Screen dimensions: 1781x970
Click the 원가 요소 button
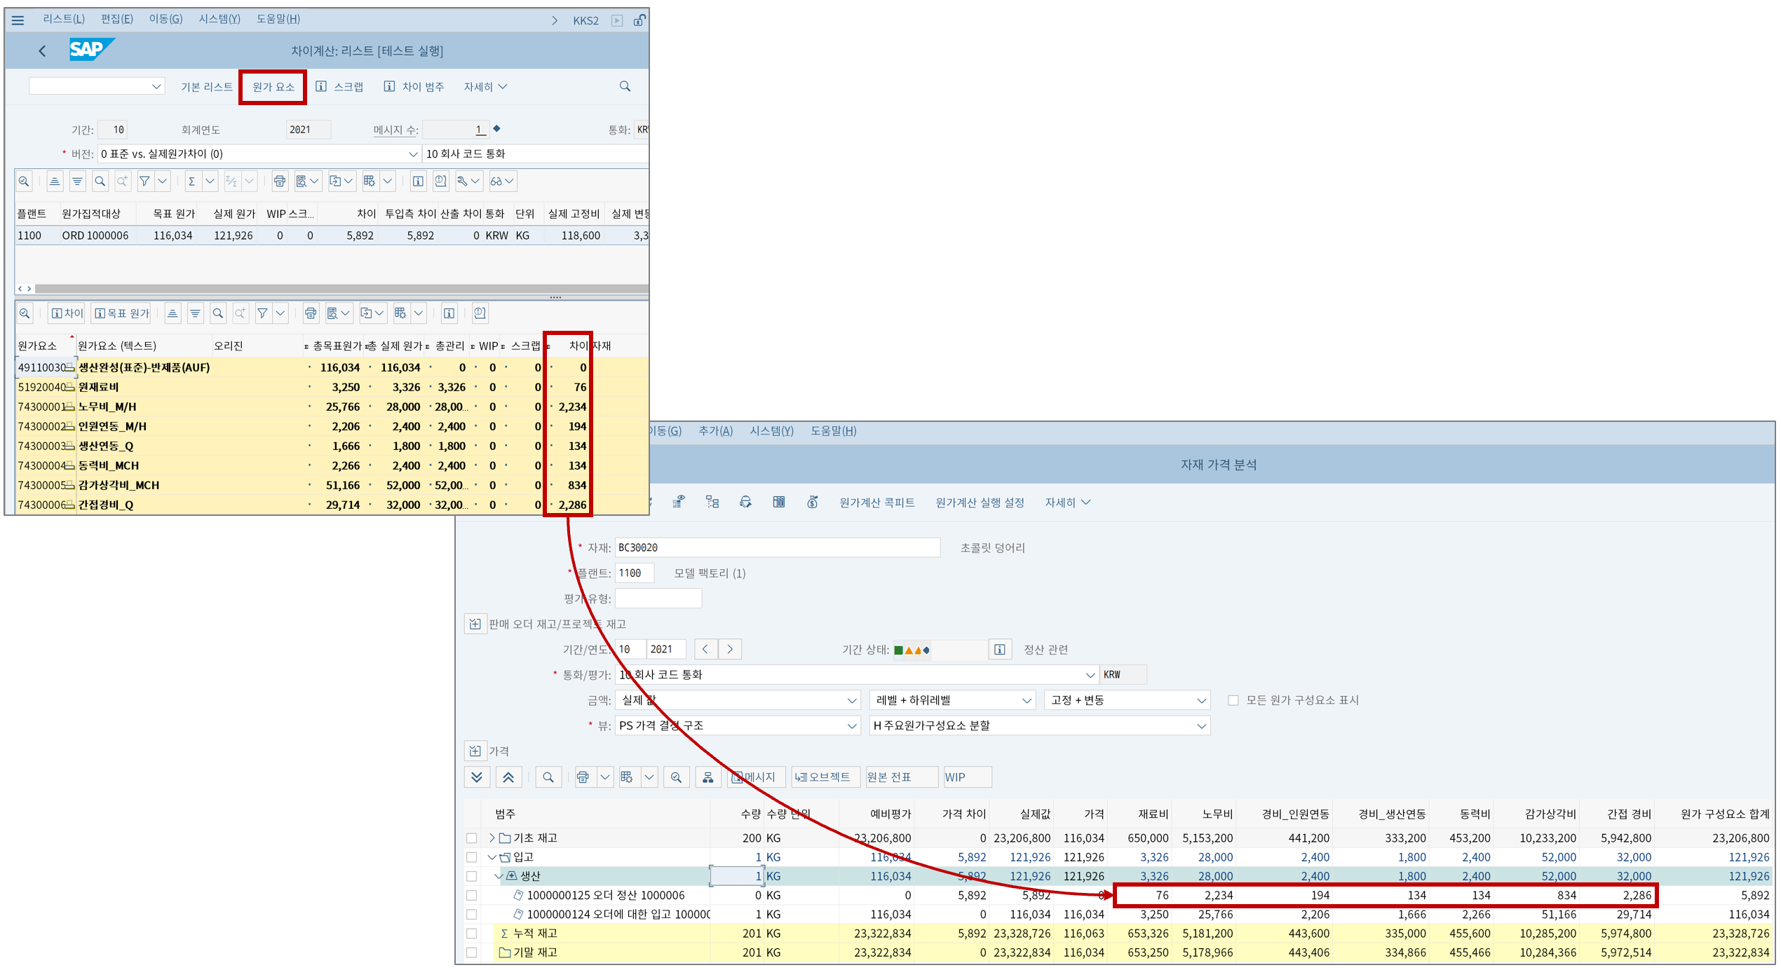point(273,87)
